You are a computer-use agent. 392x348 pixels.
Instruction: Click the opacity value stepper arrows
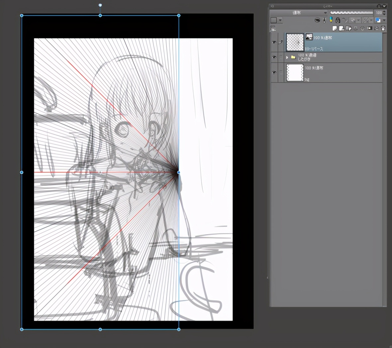coord(384,13)
